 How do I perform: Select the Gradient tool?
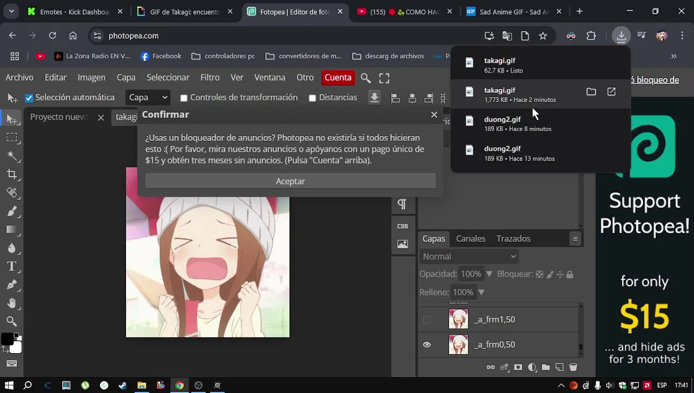click(x=11, y=230)
